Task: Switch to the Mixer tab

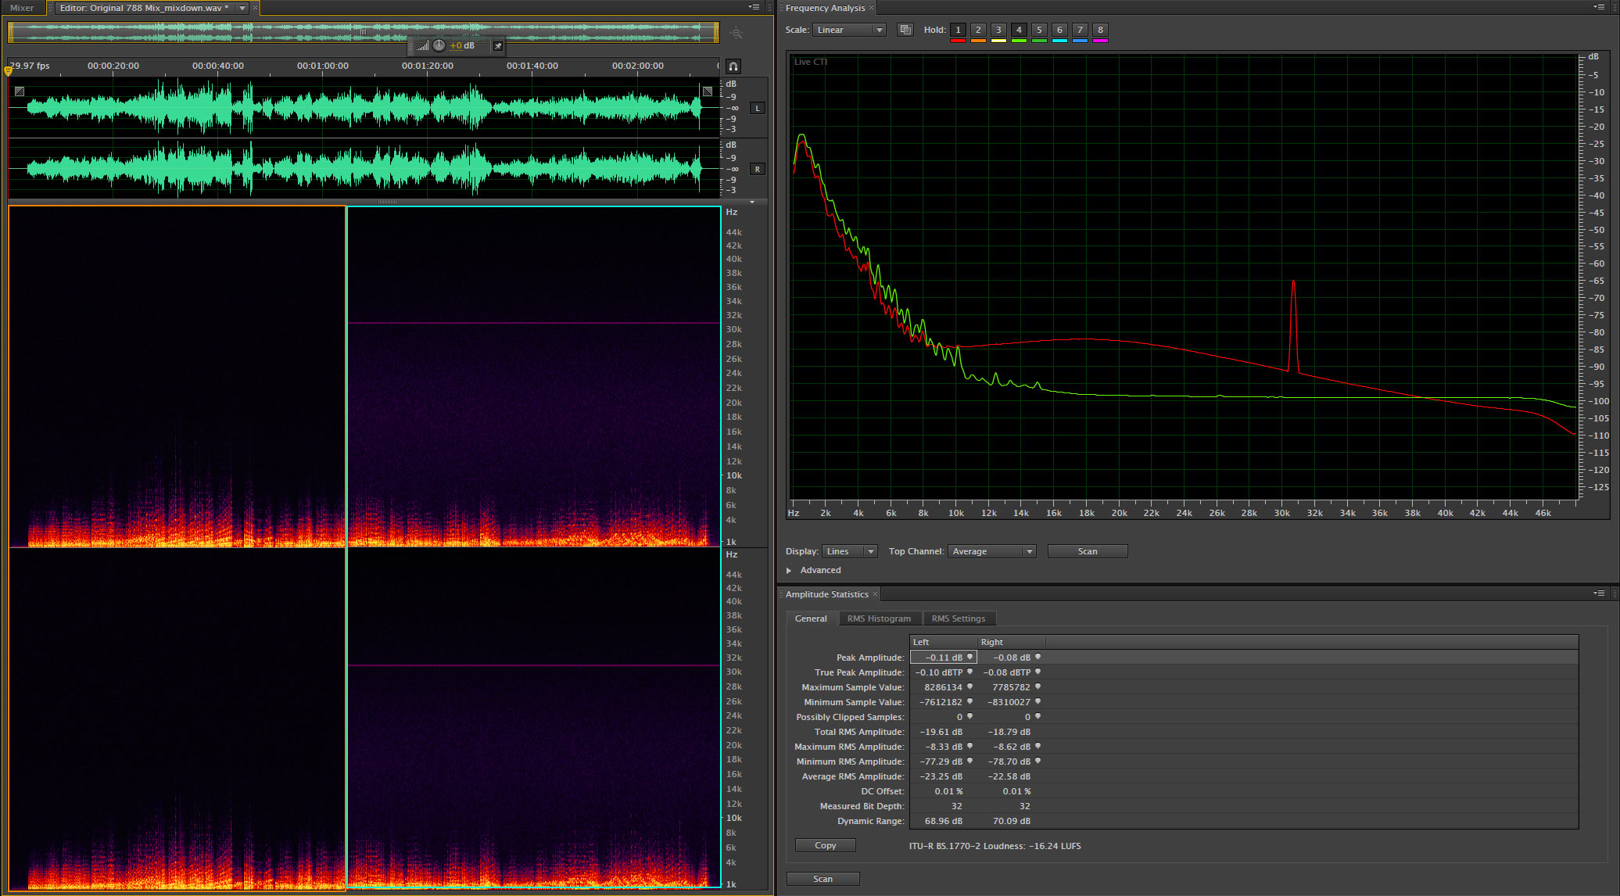Action: coord(22,8)
